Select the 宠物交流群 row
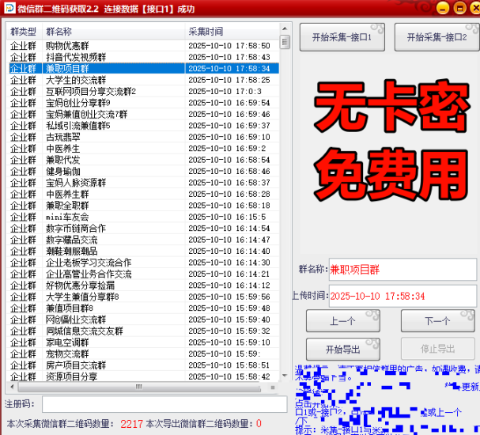The image size is (480, 435). point(142,354)
